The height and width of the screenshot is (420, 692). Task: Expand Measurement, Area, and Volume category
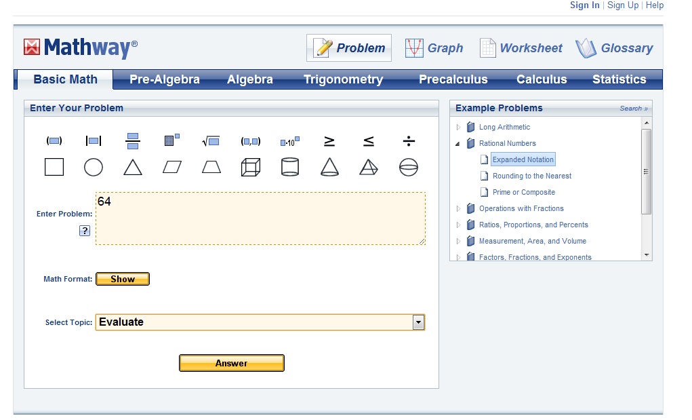(x=459, y=241)
